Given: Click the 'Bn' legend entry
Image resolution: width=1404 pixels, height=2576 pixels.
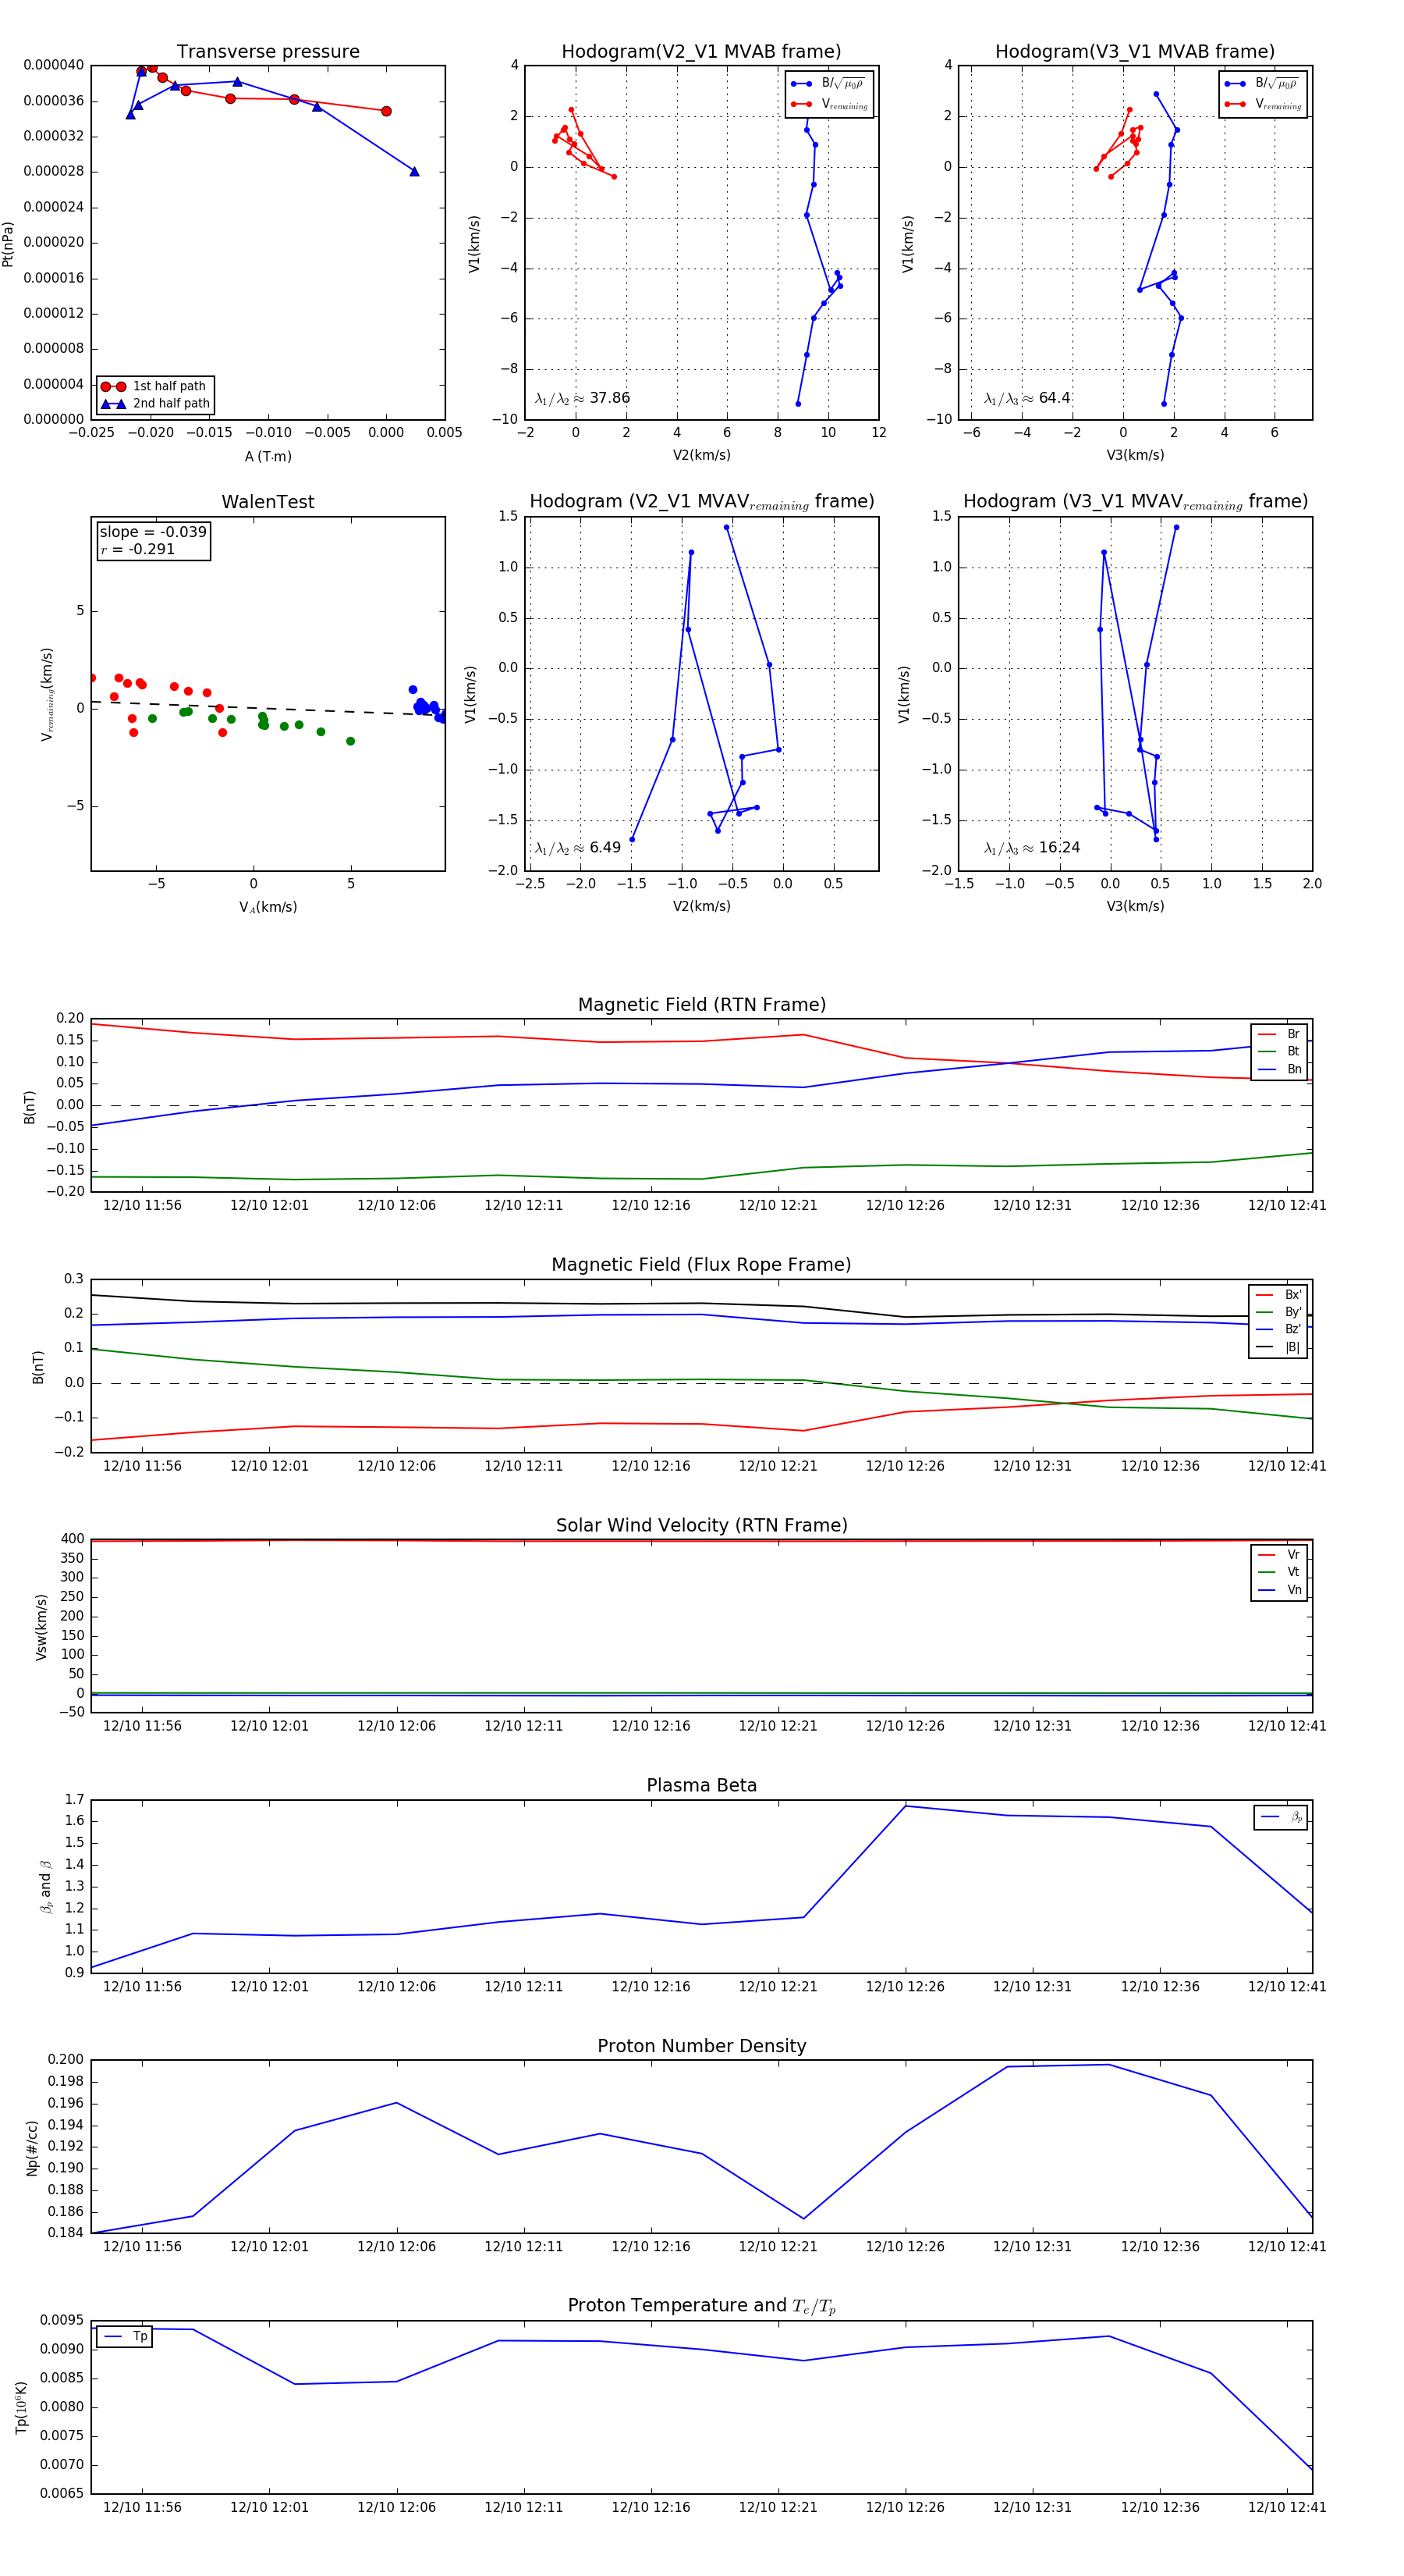Looking at the screenshot, I should pos(1279,1069).
